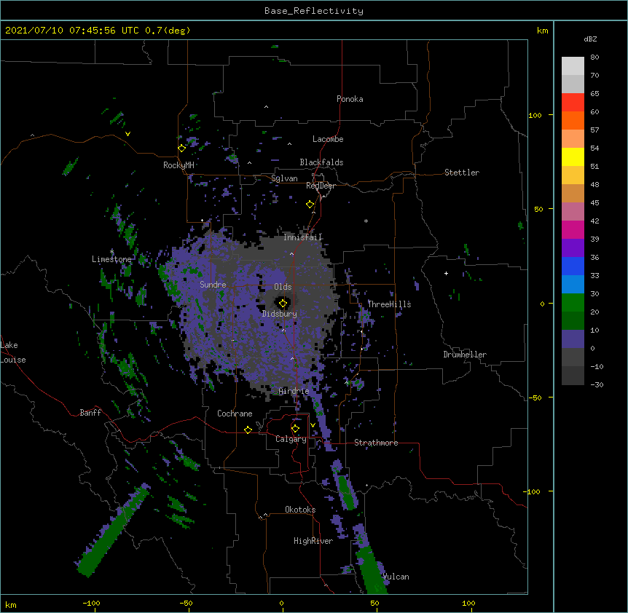Click the Olds label
The image size is (628, 613).
point(283,287)
